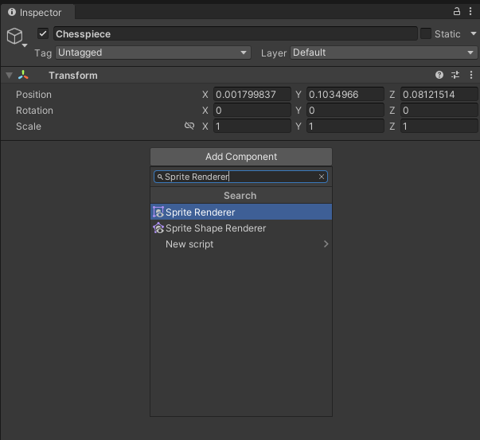The width and height of the screenshot is (480, 440).
Task: Open the Inspector tab's three-dot options menu
Action: [x=470, y=12]
